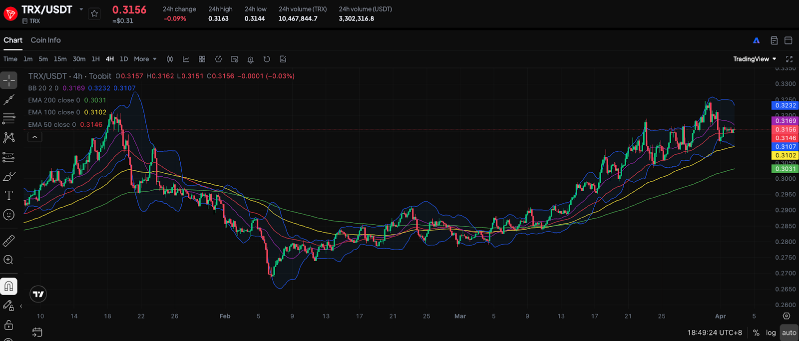The width and height of the screenshot is (799, 341).
Task: Toggle the magnet snap mode
Action: pyautogui.click(x=9, y=287)
